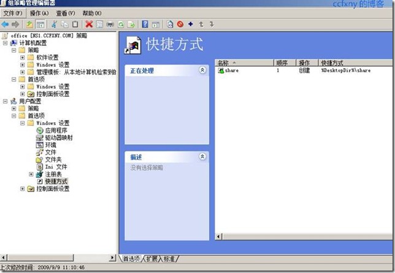Click the Print toolbar icon
The width and height of the screenshot is (395, 273).
tap(110, 25)
